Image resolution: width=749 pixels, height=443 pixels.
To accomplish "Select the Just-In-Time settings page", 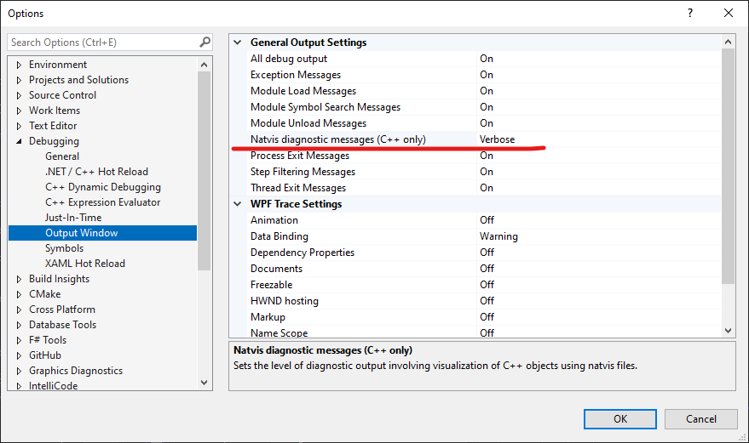I will (x=73, y=218).
